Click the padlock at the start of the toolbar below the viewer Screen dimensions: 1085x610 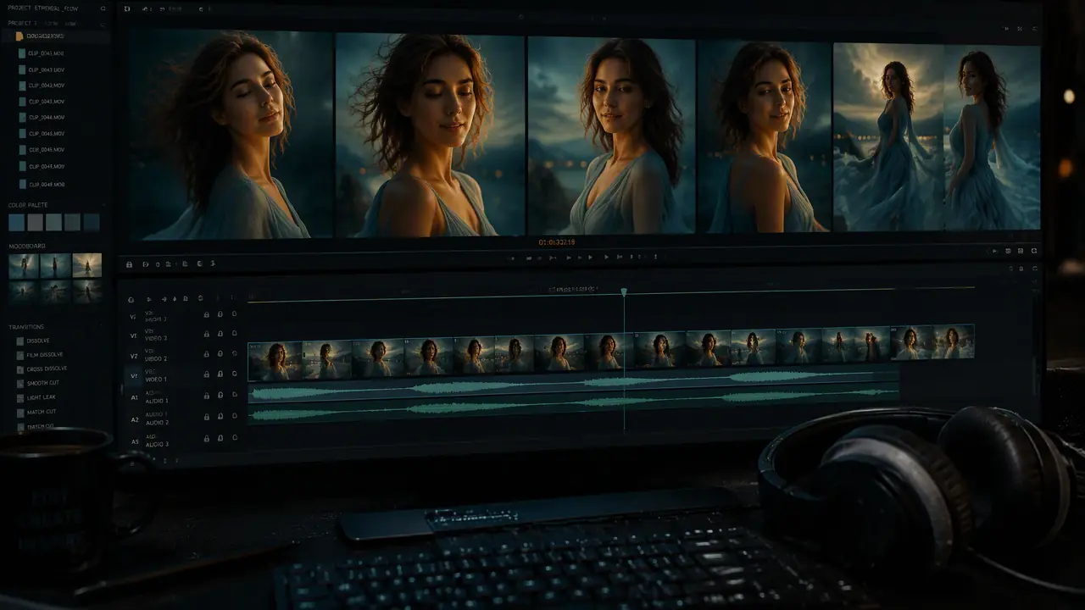pyautogui.click(x=129, y=264)
